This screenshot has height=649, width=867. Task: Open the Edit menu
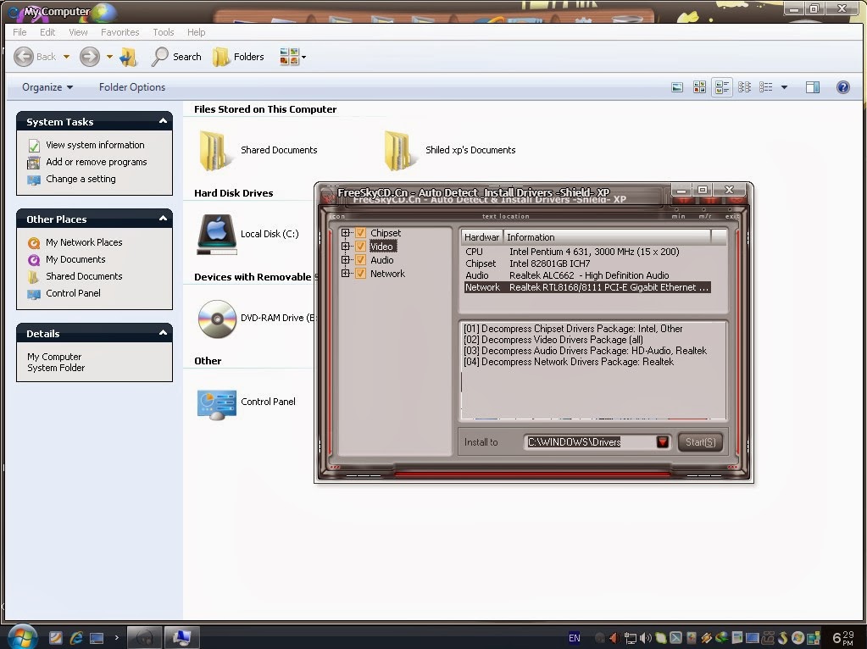pyautogui.click(x=47, y=32)
